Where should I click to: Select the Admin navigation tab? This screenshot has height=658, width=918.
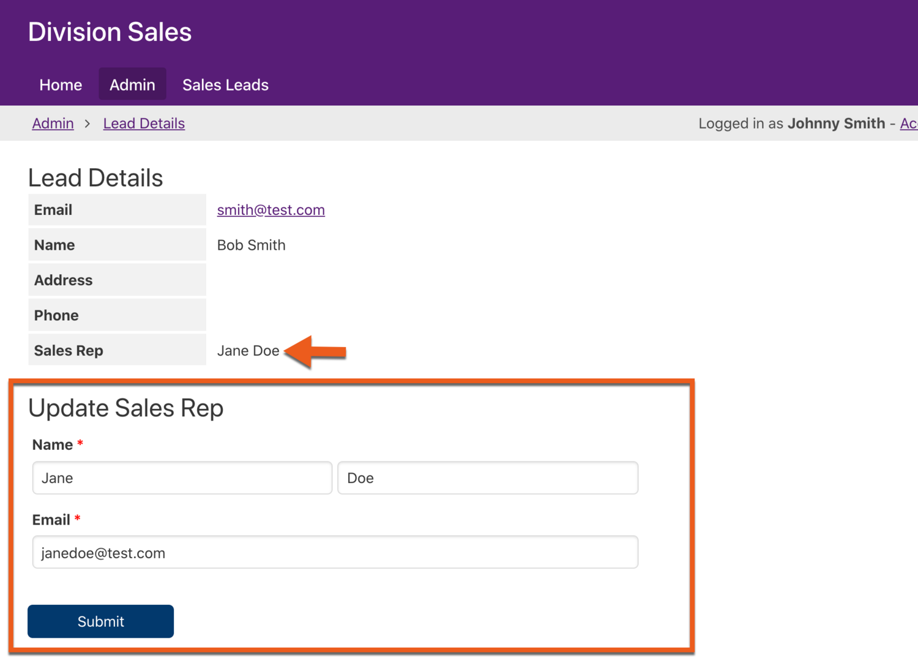132,85
